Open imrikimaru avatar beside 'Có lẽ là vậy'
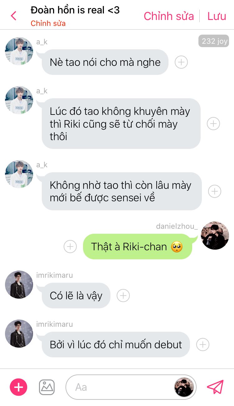 click(19, 284)
